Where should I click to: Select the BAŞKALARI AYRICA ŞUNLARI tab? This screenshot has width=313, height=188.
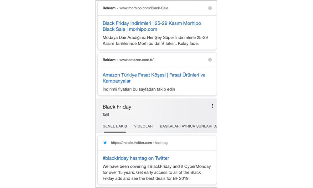coord(188,126)
